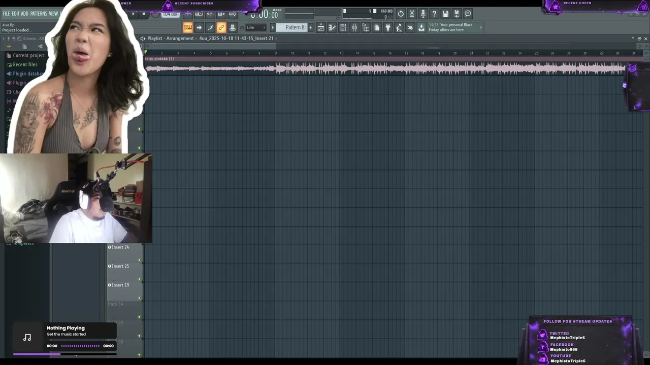Screen dimensions: 650x365
Task: Click the 4uu_2025-10-18 Insert 21 breadcrumb
Action: click(236, 39)
